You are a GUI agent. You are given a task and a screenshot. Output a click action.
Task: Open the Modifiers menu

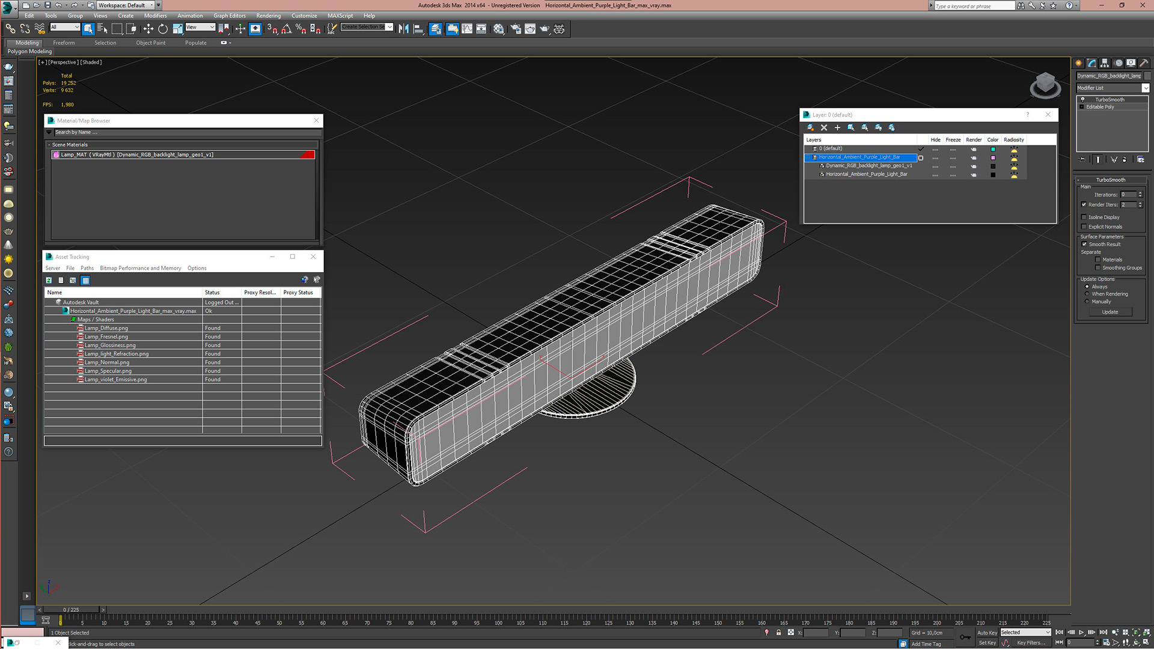[155, 16]
